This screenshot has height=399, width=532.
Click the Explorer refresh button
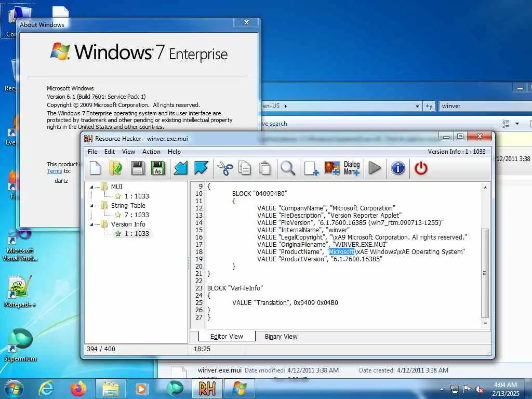[x=429, y=106]
